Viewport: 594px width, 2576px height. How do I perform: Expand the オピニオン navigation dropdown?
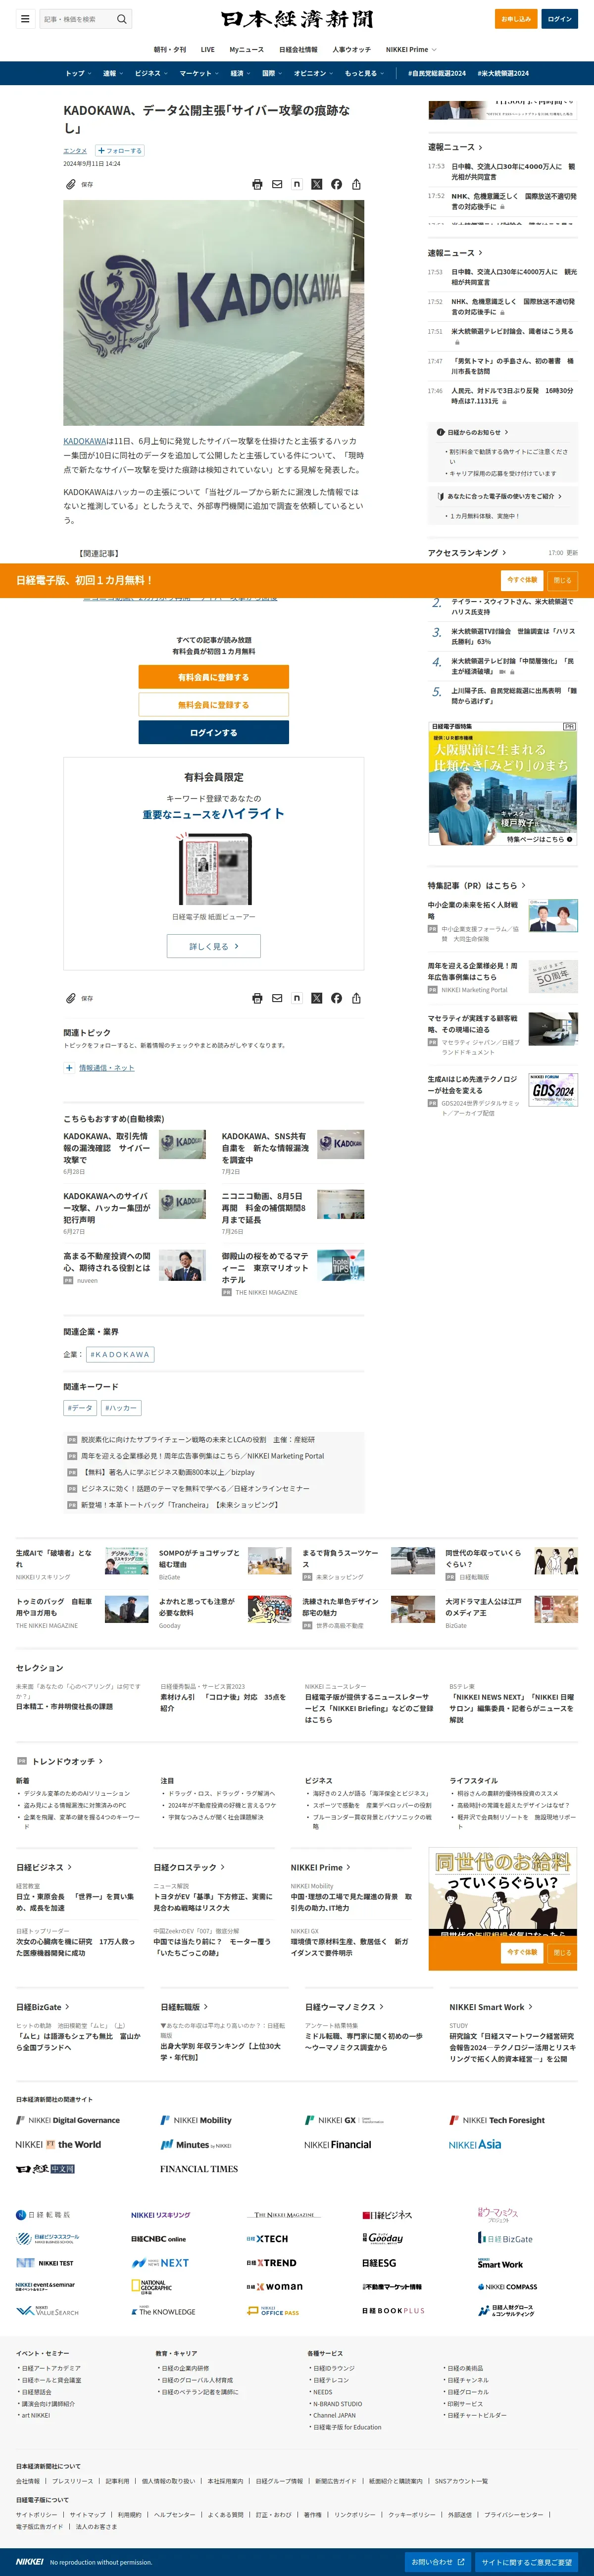point(313,73)
